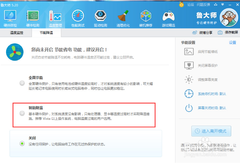This screenshot has width=240, height=163.
Task: Click the 关闭屏幕保护 label
Action: [208, 66]
